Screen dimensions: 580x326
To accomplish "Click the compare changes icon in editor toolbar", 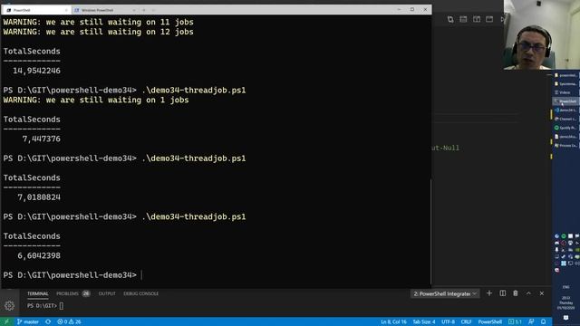I will click(x=450, y=19).
